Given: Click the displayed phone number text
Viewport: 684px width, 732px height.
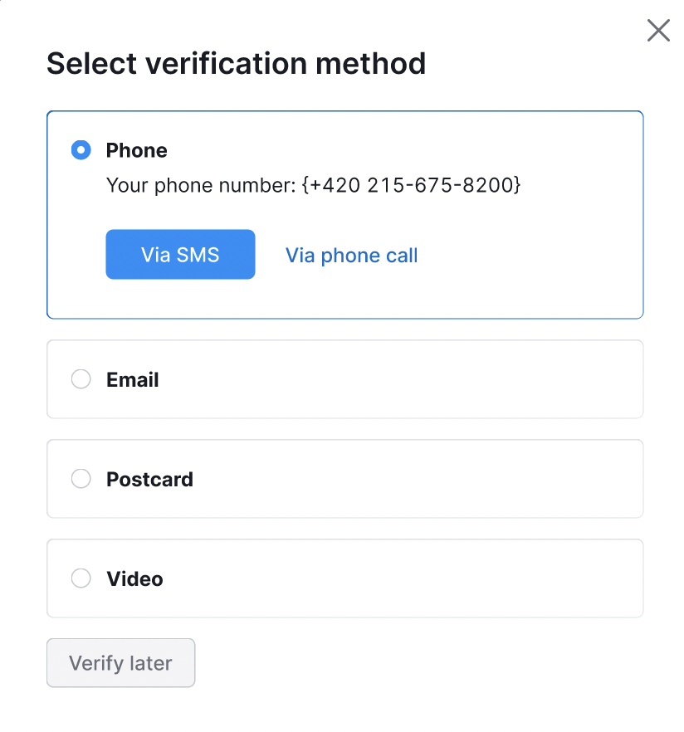Looking at the screenshot, I should click(313, 185).
